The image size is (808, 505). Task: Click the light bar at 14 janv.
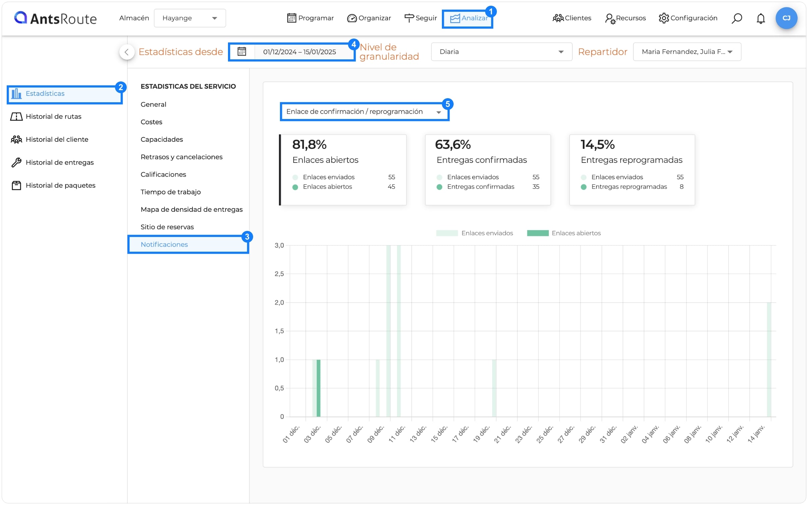[769, 360]
